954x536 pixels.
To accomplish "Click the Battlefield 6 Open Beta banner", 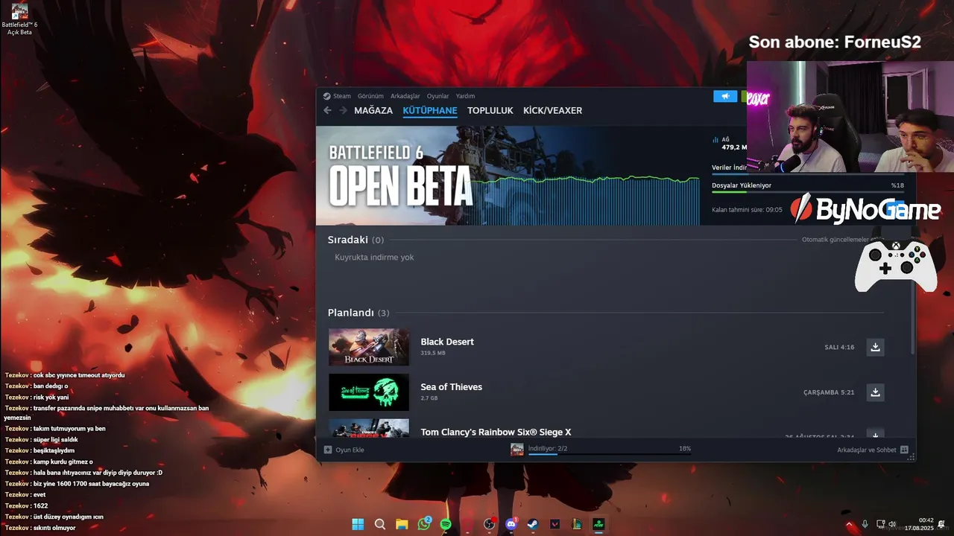I will (x=508, y=176).
